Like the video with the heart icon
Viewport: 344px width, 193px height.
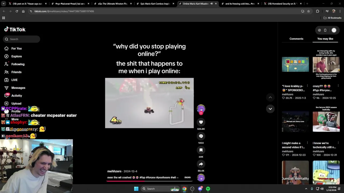pyautogui.click(x=201, y=122)
